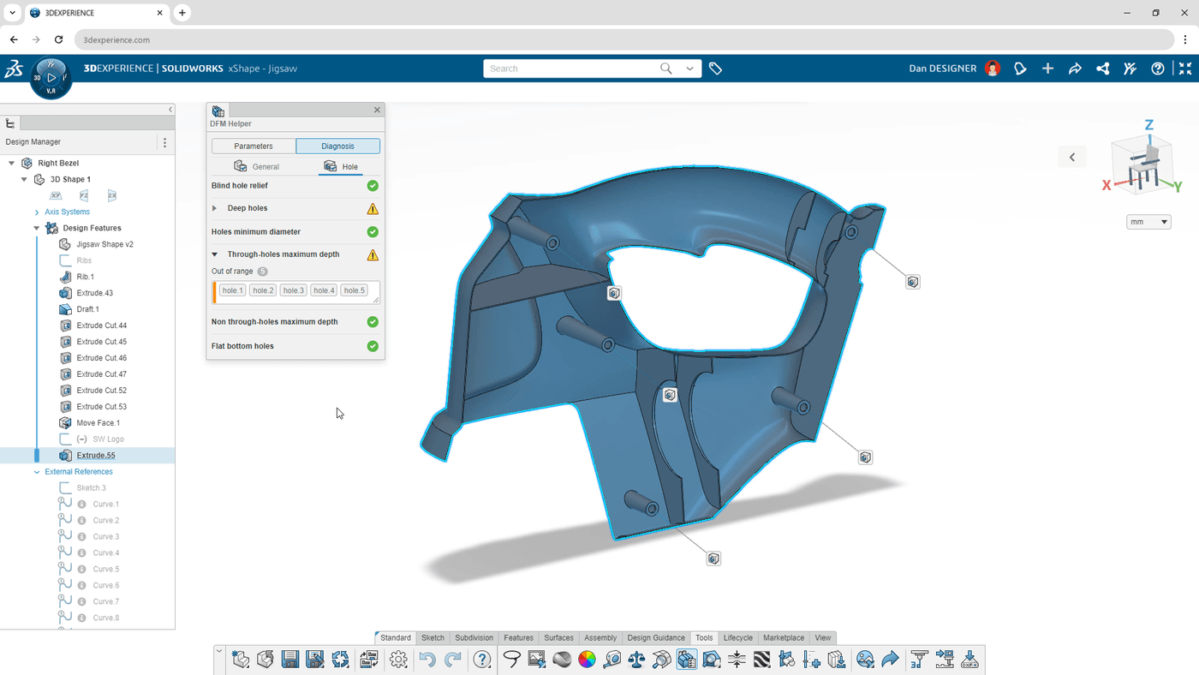Open the color wheel appearance tool

tap(588, 659)
